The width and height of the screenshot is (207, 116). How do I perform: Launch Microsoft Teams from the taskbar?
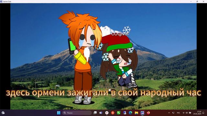pyautogui.click(x=101, y=113)
